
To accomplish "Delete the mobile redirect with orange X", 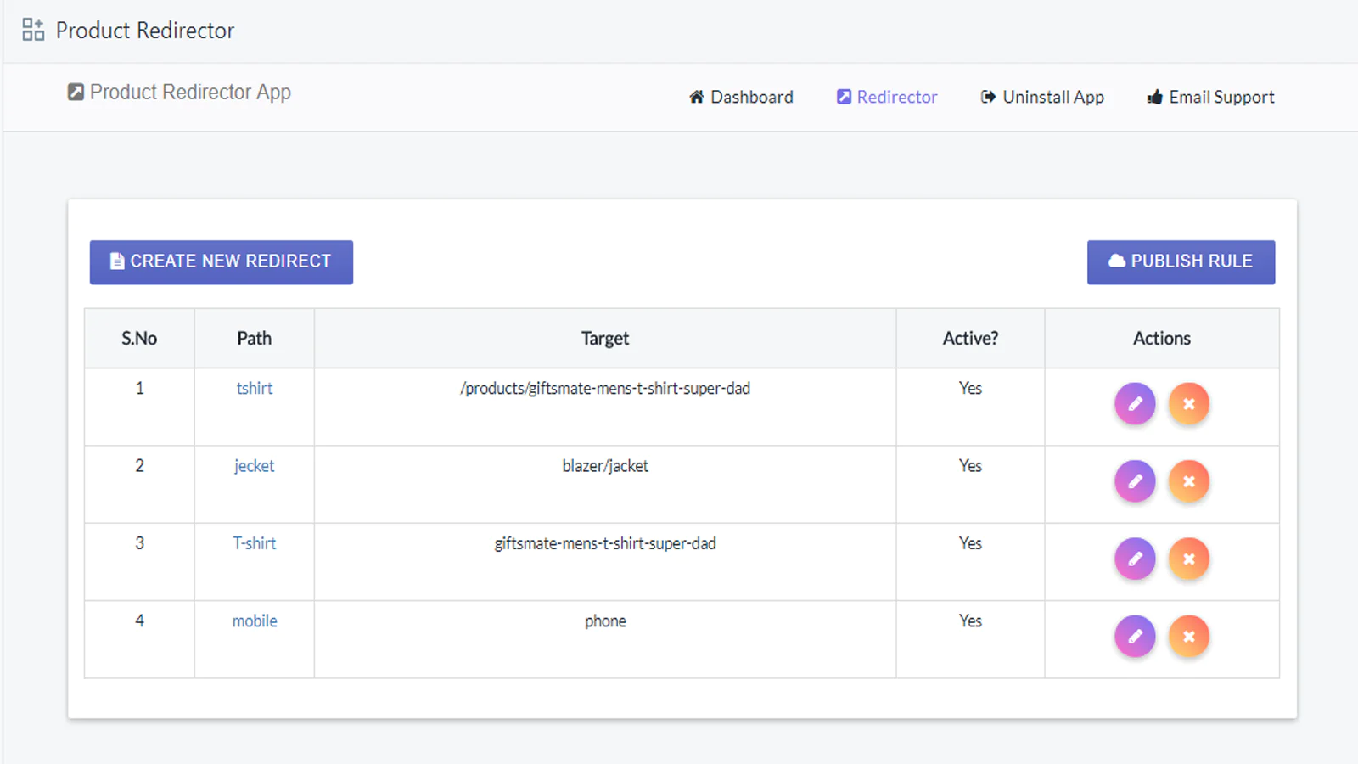I will click(x=1189, y=637).
